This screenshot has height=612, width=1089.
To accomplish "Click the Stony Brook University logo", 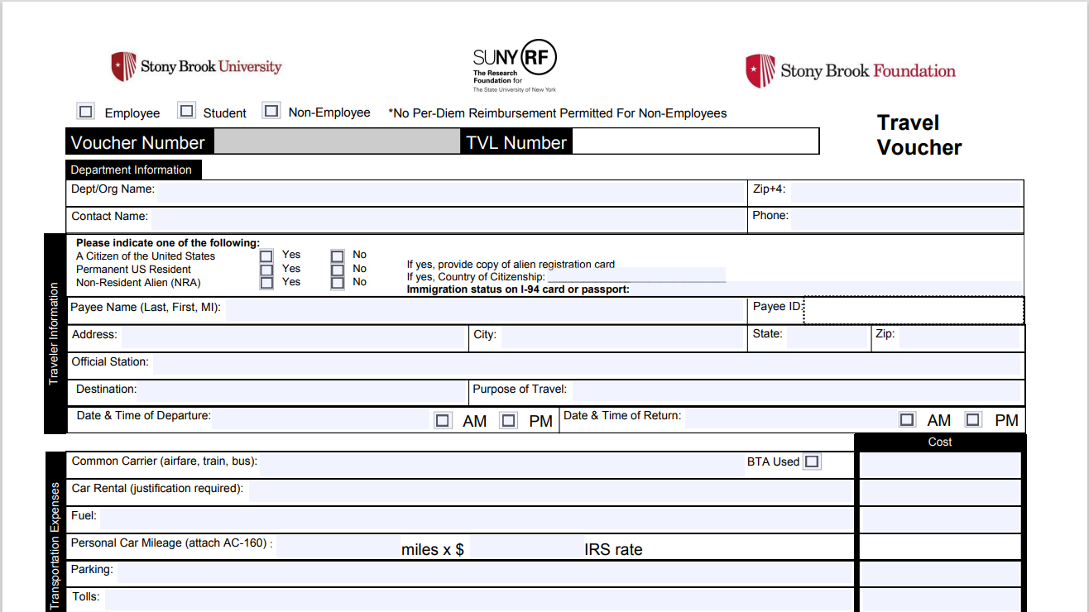I will [196, 65].
